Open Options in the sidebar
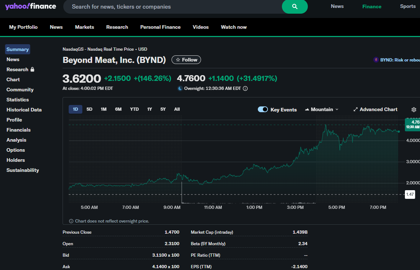Screen dimensions: 420x270 (x=15, y=150)
